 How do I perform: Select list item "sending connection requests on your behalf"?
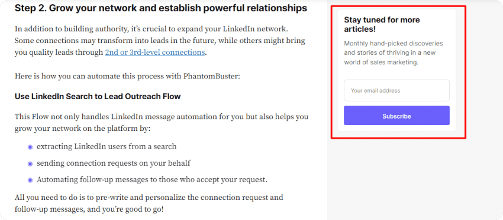click(x=113, y=163)
